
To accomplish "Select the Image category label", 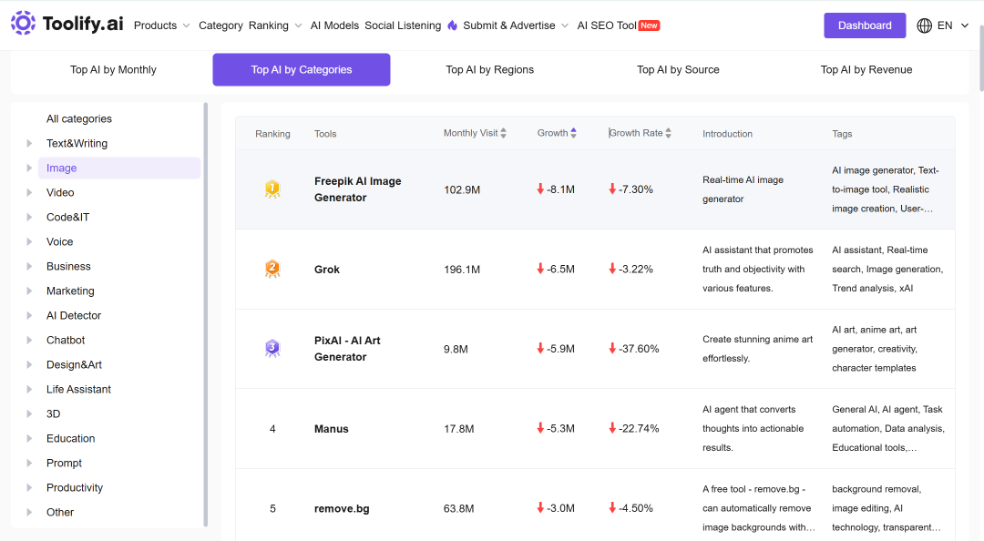I will tap(62, 168).
